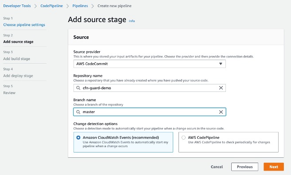Click the Next button
The image size is (291, 175).
(274, 167)
